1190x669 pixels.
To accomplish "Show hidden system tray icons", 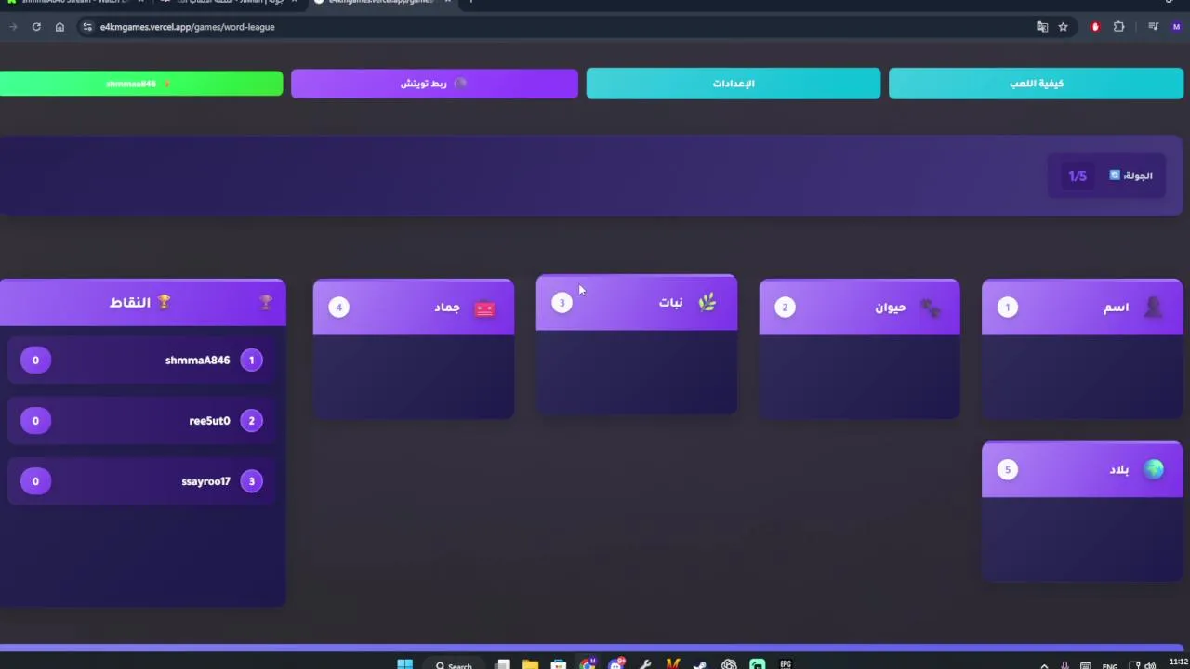I will click(x=1044, y=665).
